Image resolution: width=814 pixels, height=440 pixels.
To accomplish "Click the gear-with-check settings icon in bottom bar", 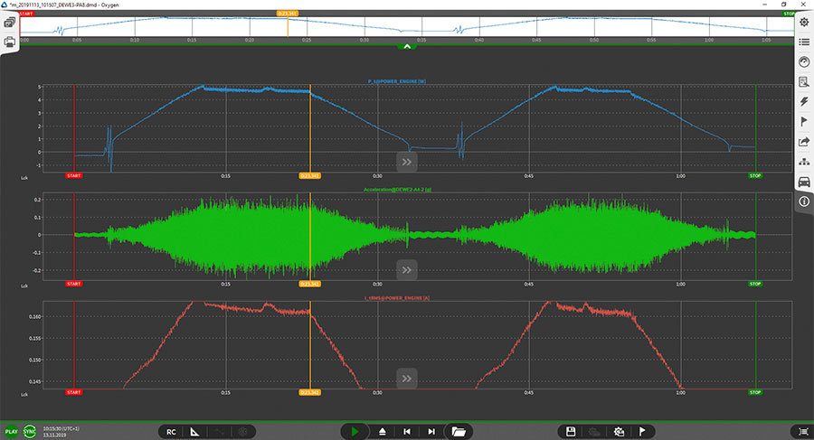I will 619,432.
